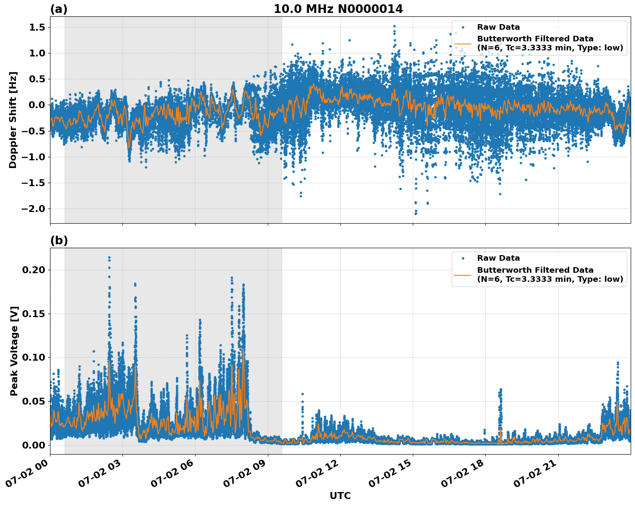635x505 pixels.
Task: Click the '(N=6, Tc=3.3333 min, Type: low)' text in Peak Voltage legend
Action: click(550, 279)
